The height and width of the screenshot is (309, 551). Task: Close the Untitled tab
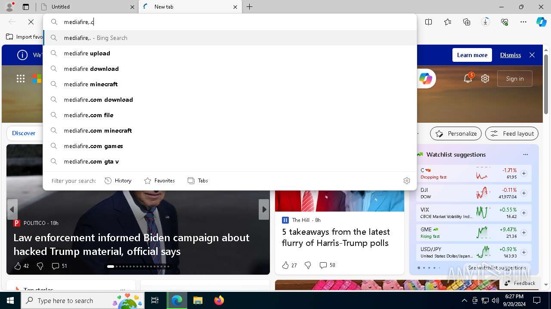coord(132,7)
